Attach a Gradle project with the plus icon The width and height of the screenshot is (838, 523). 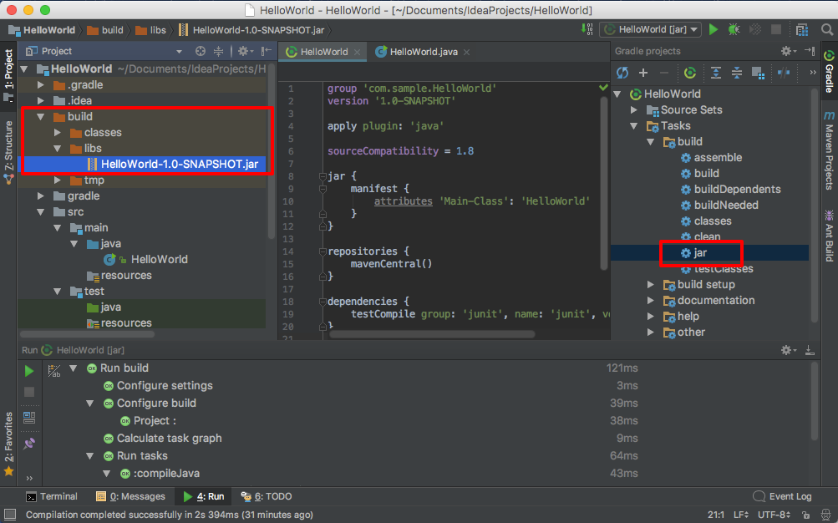(x=640, y=73)
